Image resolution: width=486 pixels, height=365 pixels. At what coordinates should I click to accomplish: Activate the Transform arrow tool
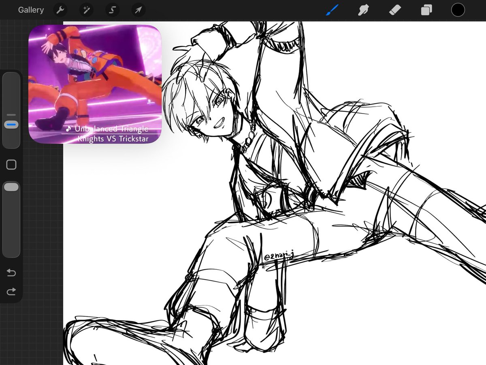[x=138, y=10]
